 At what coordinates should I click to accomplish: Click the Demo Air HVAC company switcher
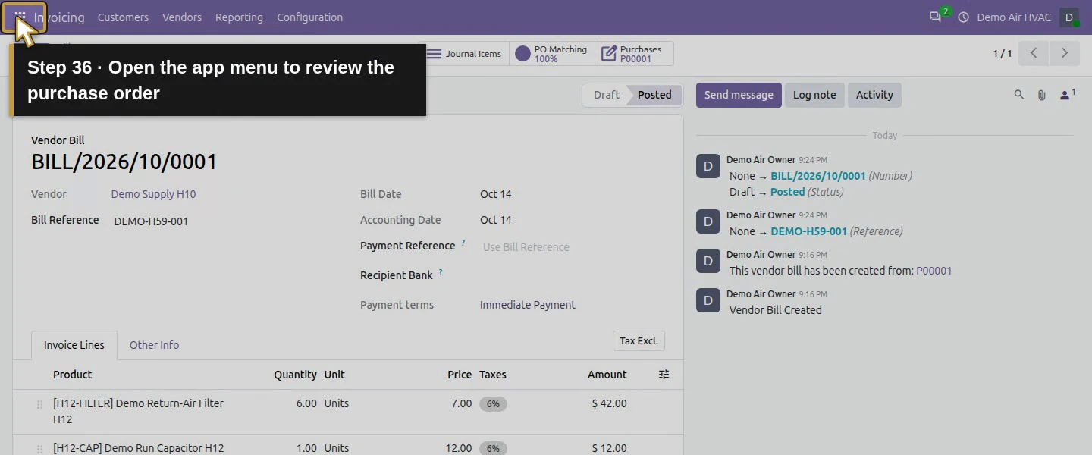click(x=1014, y=17)
